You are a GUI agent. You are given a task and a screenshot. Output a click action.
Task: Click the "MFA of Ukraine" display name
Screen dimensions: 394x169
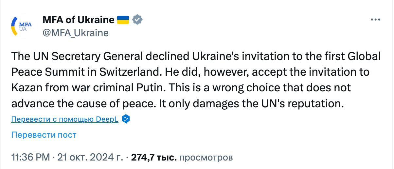[79, 20]
